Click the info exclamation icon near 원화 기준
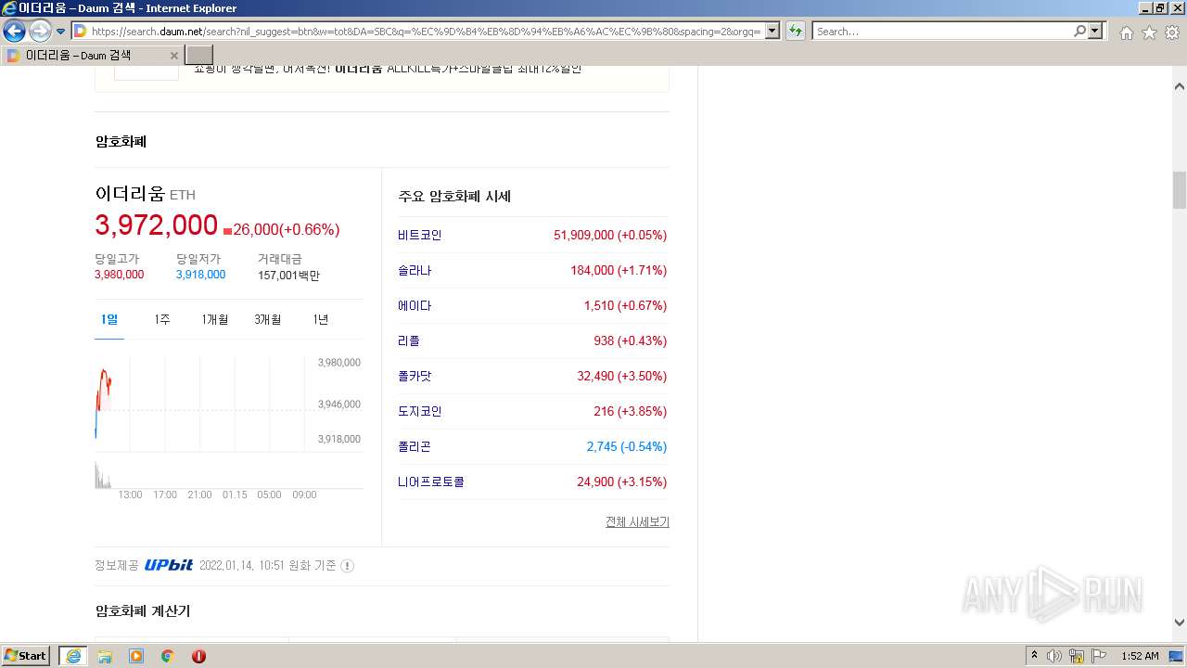 [x=347, y=566]
